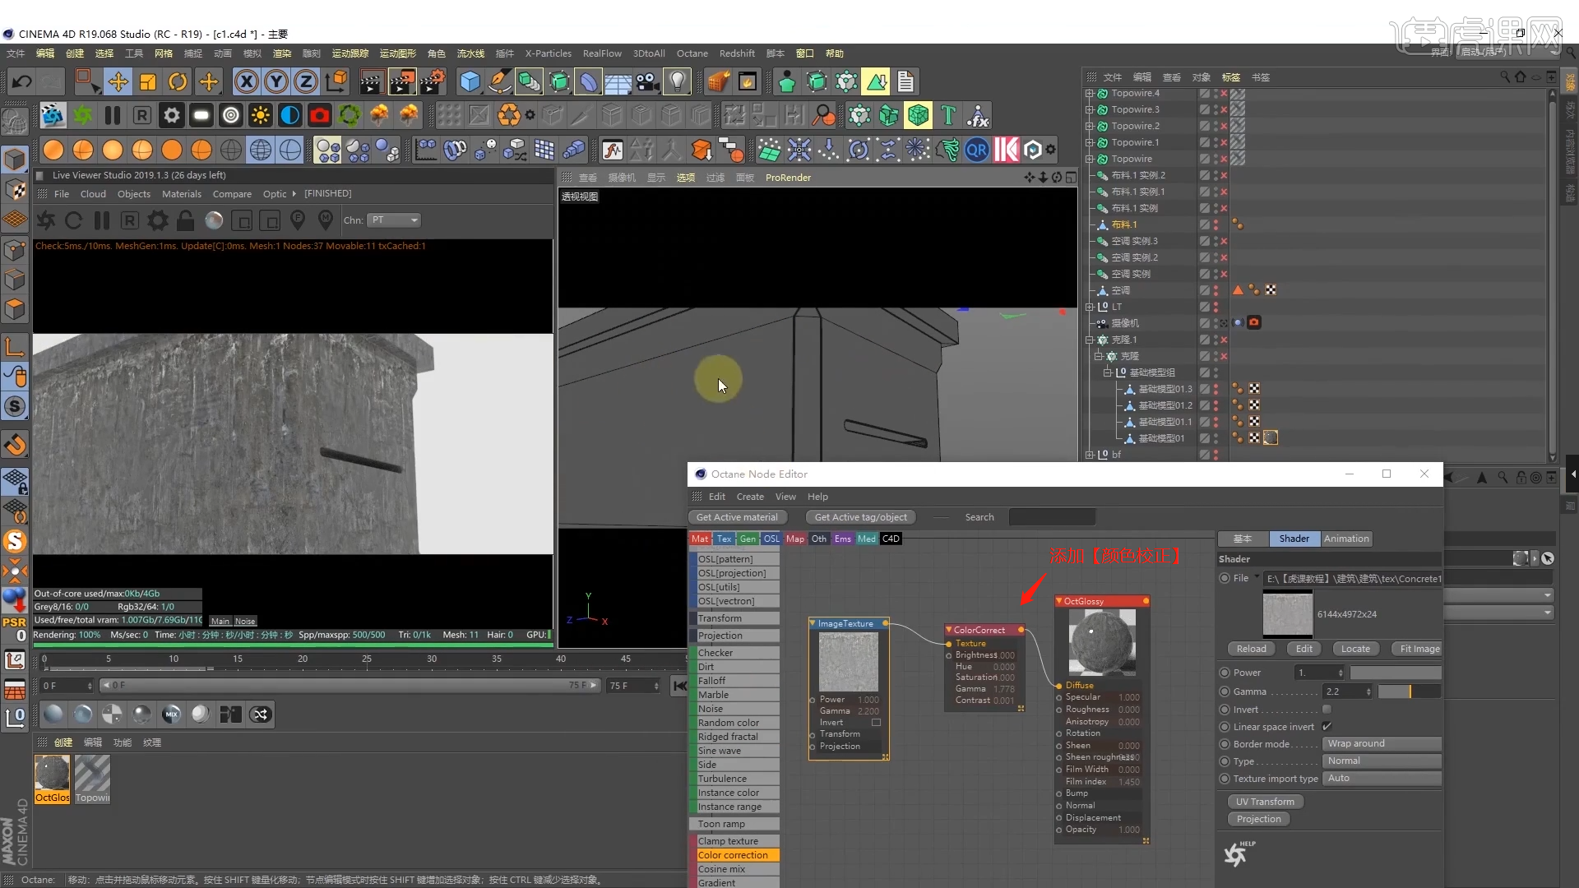Select the OctGlos material thumbnail
This screenshot has width=1579, height=888.
(52, 779)
